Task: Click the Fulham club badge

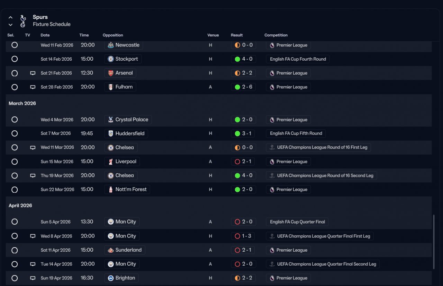Action: [x=111, y=87]
